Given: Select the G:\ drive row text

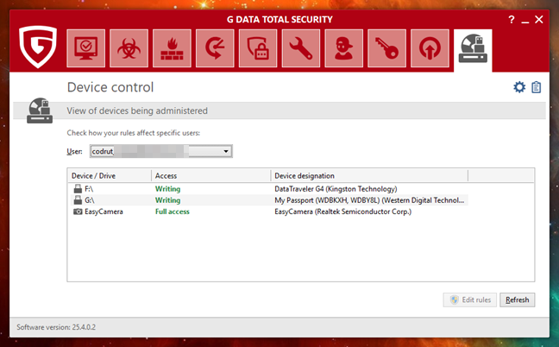Looking at the screenshot, I should tap(90, 200).
